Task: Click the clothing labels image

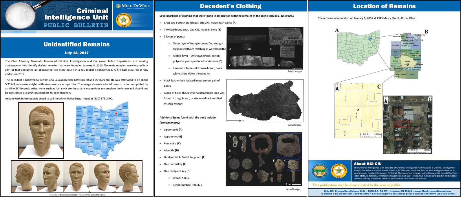Action: pyautogui.click(x=265, y=48)
